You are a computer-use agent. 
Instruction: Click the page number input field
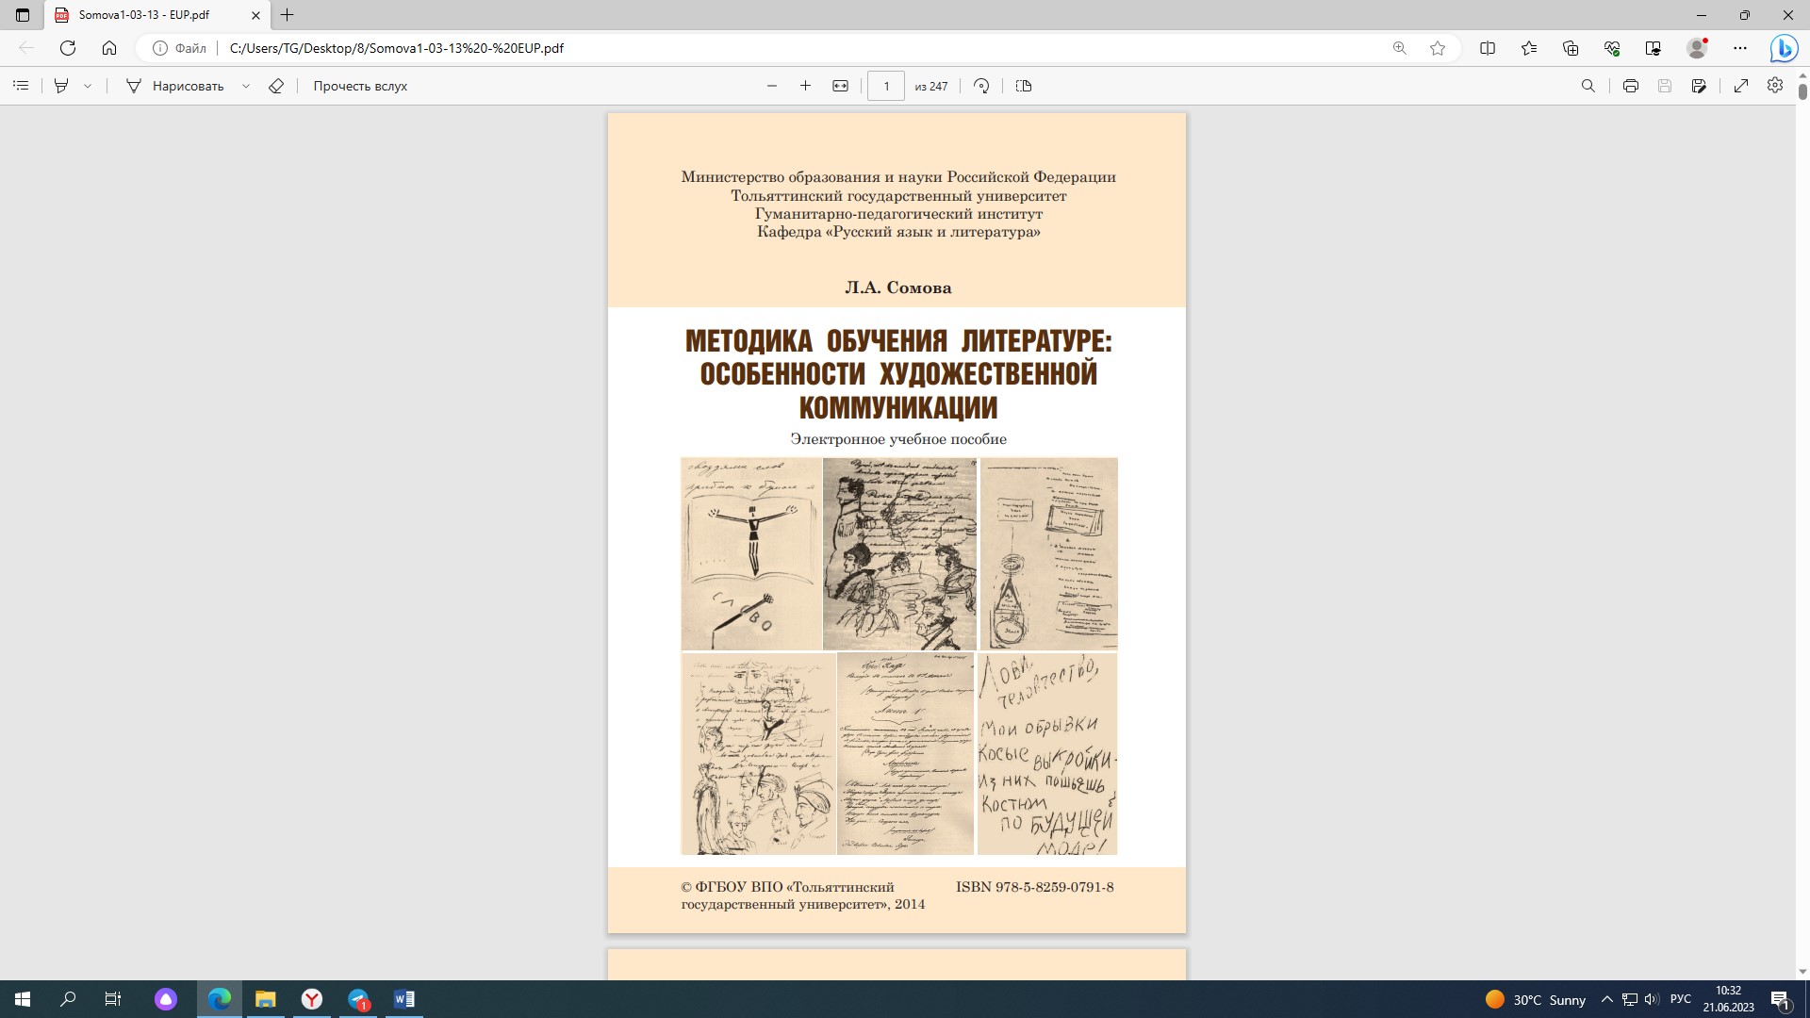[x=885, y=86]
